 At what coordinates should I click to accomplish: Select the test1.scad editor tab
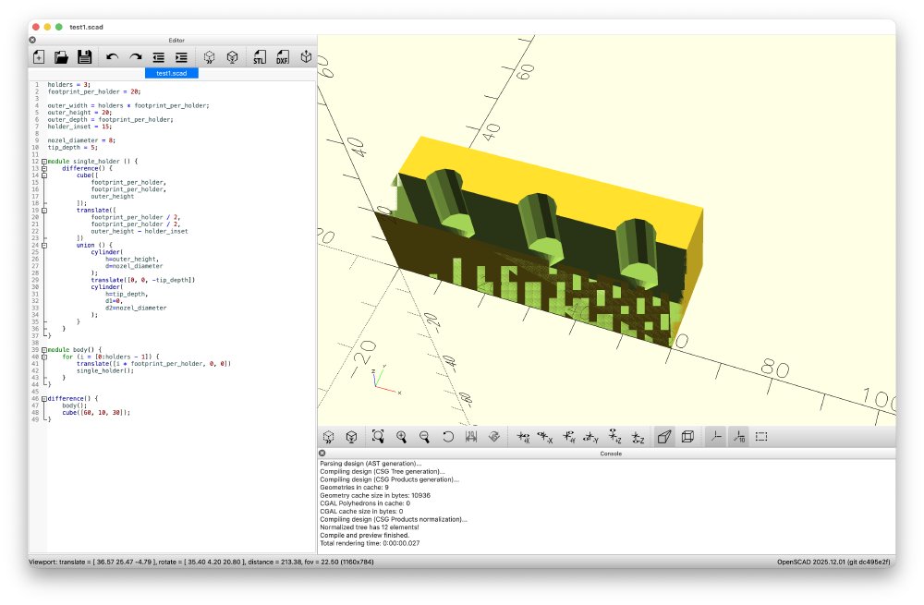point(170,73)
